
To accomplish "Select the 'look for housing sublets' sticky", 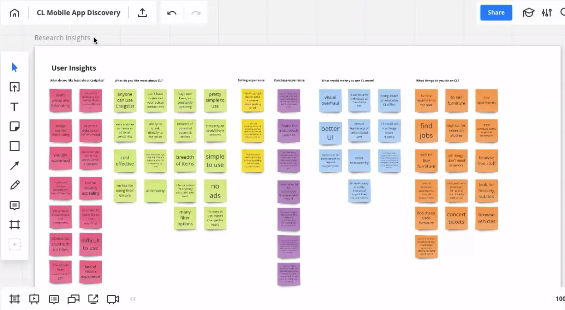I will [486, 191].
